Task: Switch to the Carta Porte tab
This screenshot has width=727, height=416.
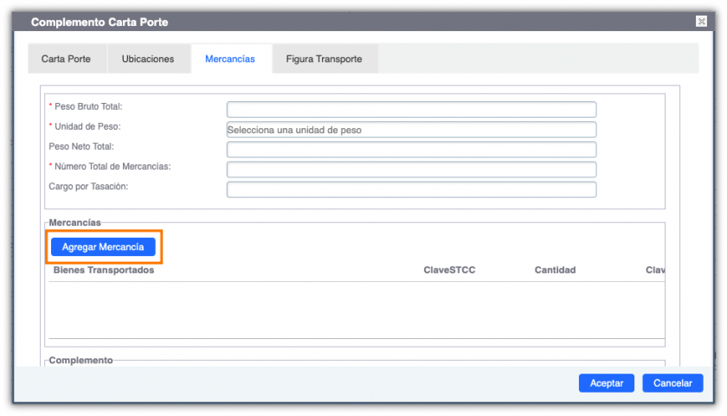Action: click(x=68, y=59)
